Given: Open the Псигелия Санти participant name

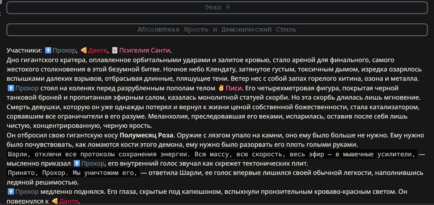Looking at the screenshot, I should tap(145, 50).
